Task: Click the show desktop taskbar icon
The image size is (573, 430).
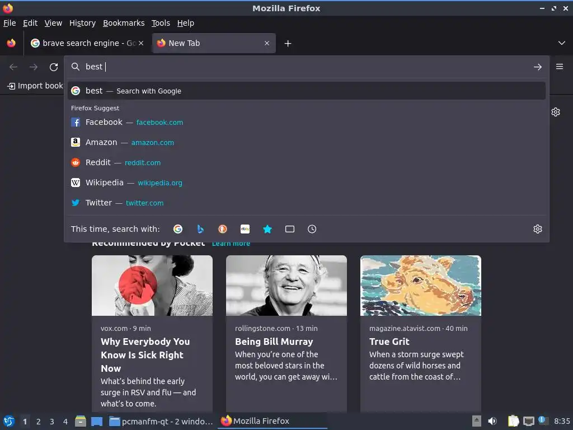Action: [x=97, y=422]
